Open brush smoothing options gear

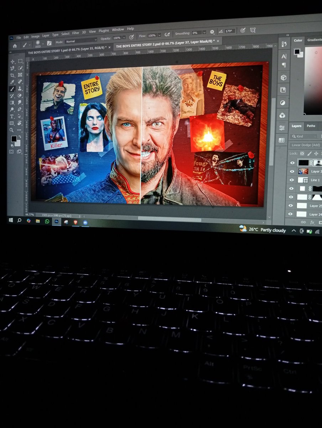(212, 32)
